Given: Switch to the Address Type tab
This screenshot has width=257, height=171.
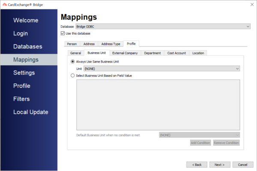Looking at the screenshot, I should click(x=111, y=44).
